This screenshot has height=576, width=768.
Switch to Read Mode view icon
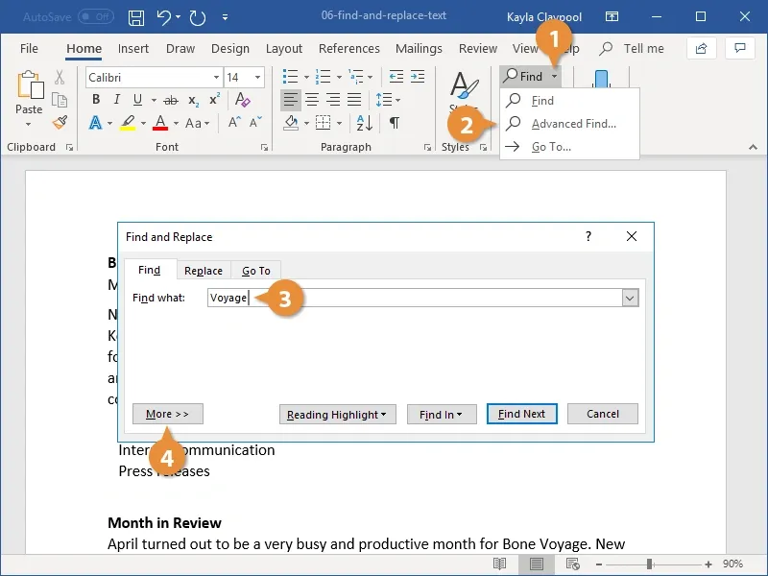pos(499,564)
